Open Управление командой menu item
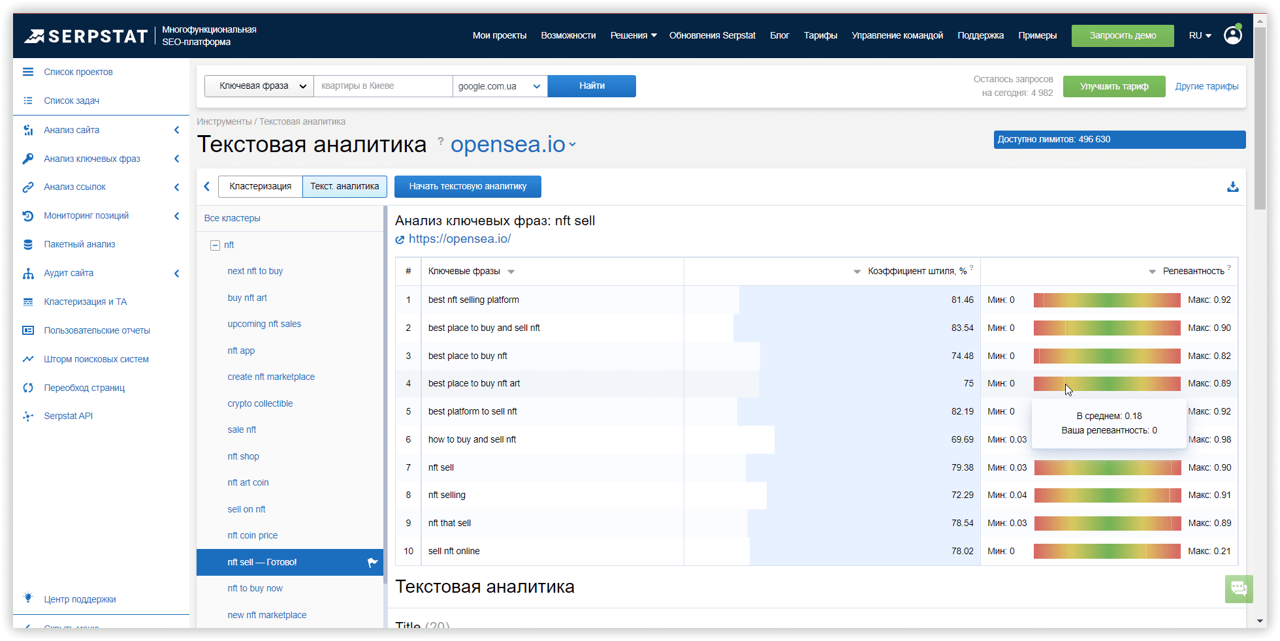Image resolution: width=1280 pixels, height=641 pixels. 897,35
